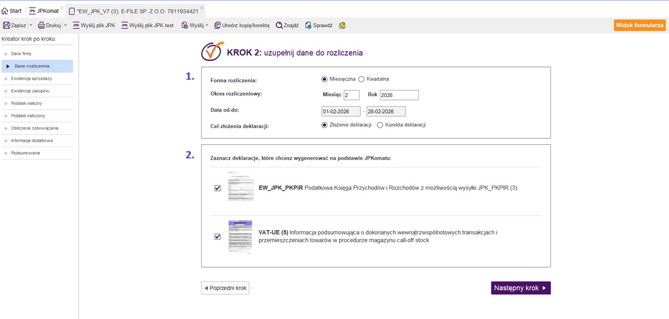Click the Miesiąc input field
669x319 pixels.
coord(351,95)
